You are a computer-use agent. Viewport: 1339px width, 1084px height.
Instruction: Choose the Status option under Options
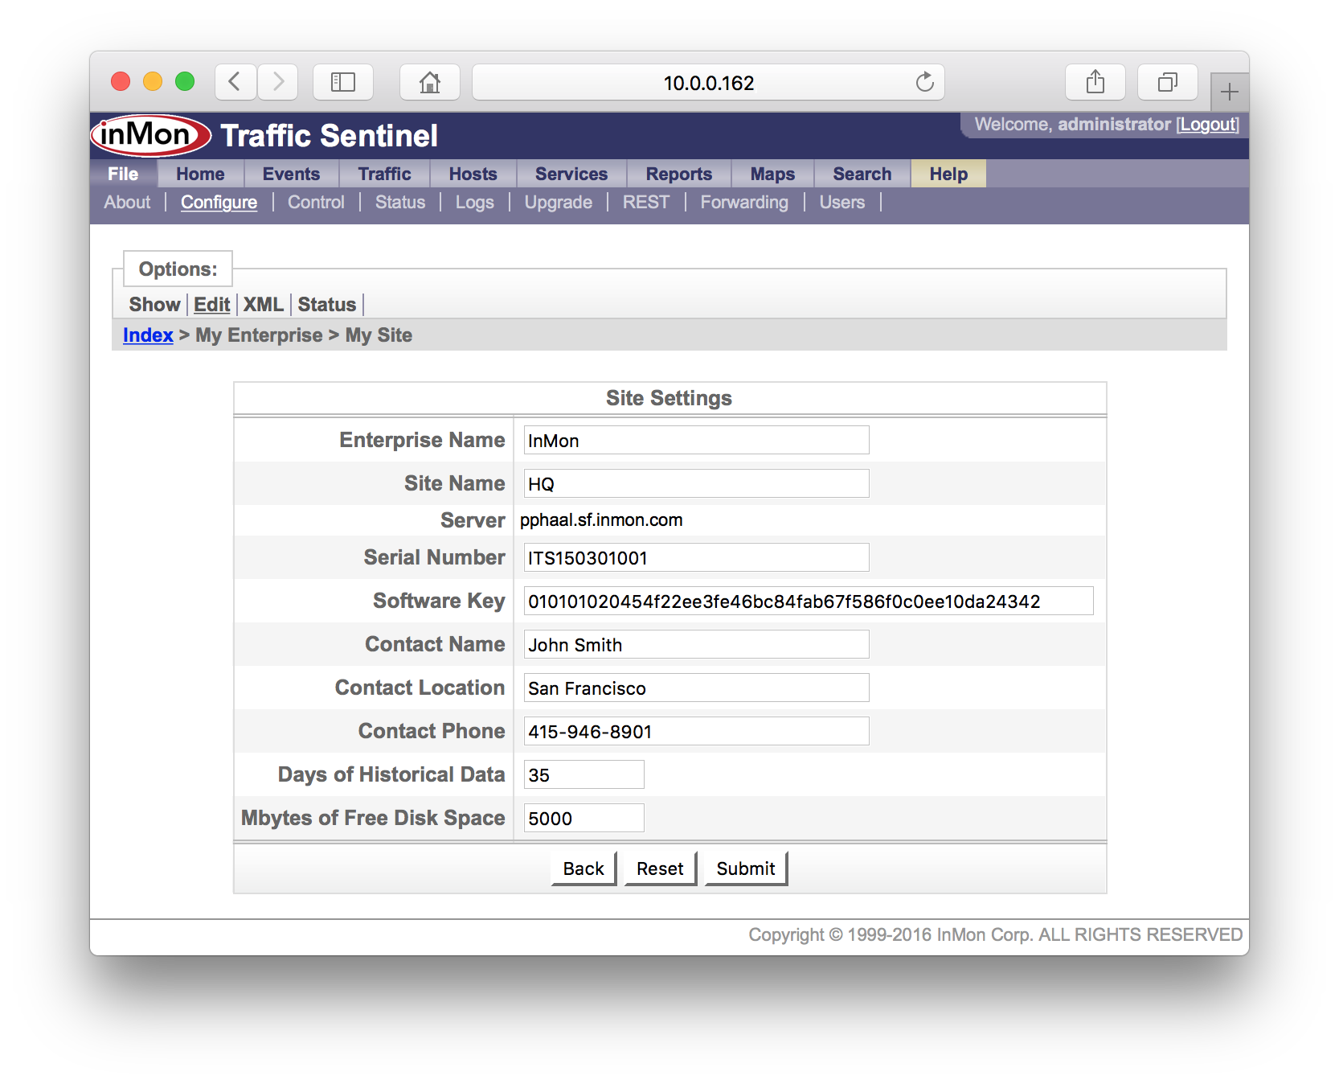(x=327, y=305)
